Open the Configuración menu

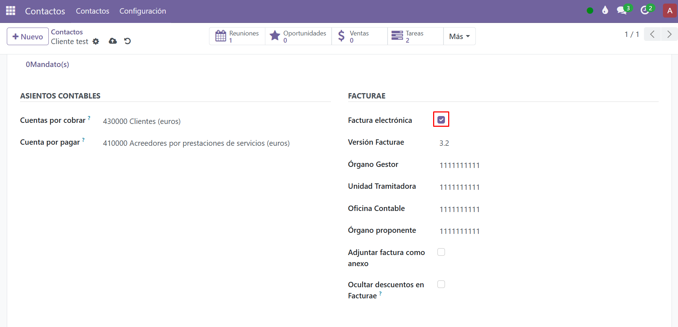click(x=143, y=11)
